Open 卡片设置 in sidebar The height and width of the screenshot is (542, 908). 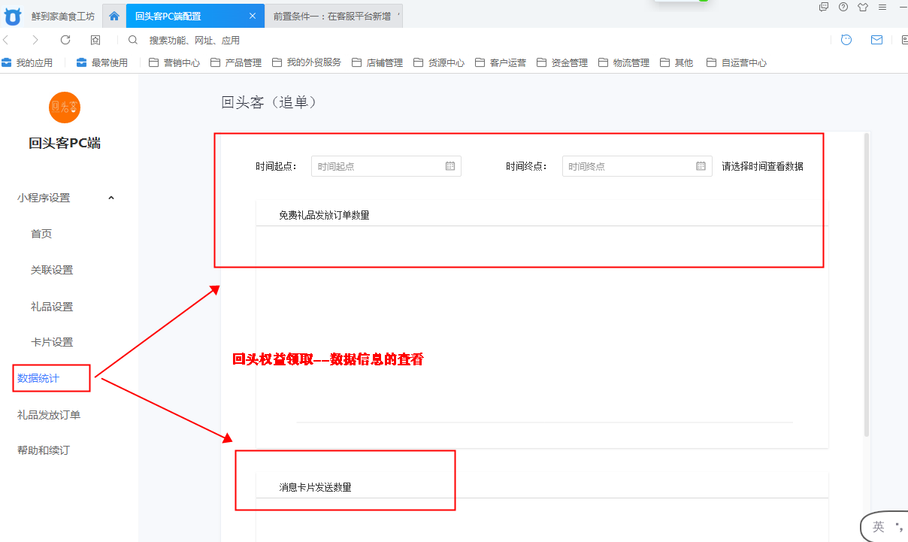click(x=52, y=342)
